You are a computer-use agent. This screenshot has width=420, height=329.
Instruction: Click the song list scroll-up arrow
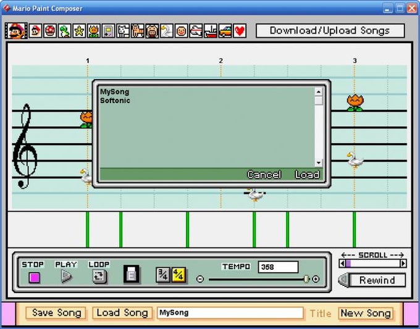(x=319, y=92)
